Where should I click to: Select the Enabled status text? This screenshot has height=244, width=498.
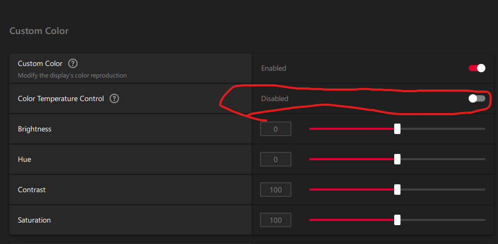pyautogui.click(x=274, y=68)
